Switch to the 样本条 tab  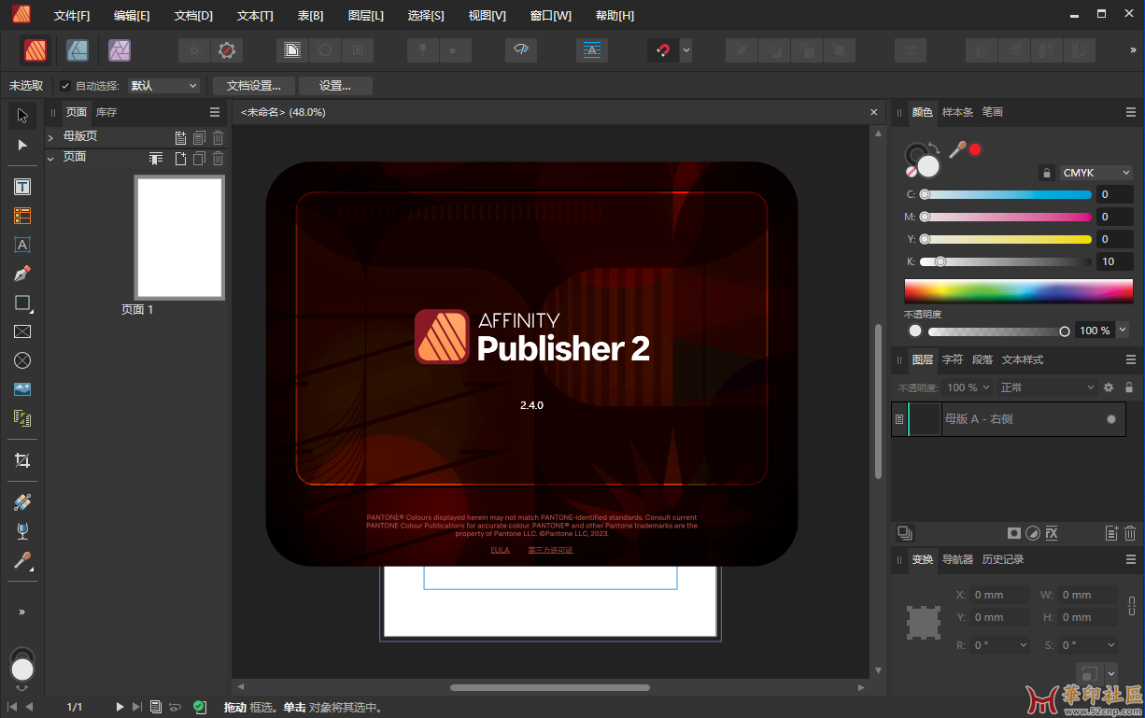(x=957, y=112)
